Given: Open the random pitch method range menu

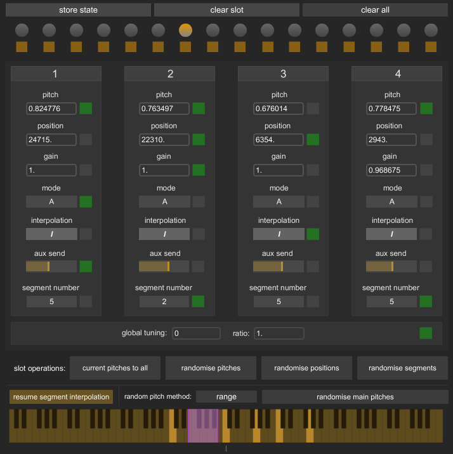Looking at the screenshot, I should (226, 397).
